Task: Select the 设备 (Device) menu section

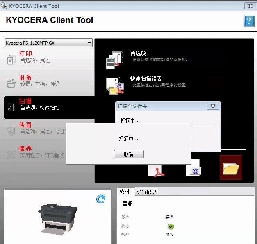Action: [x=49, y=81]
